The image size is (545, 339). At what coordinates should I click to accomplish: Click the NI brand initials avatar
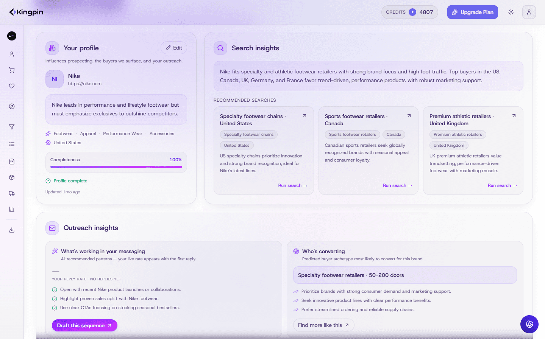coord(55,79)
